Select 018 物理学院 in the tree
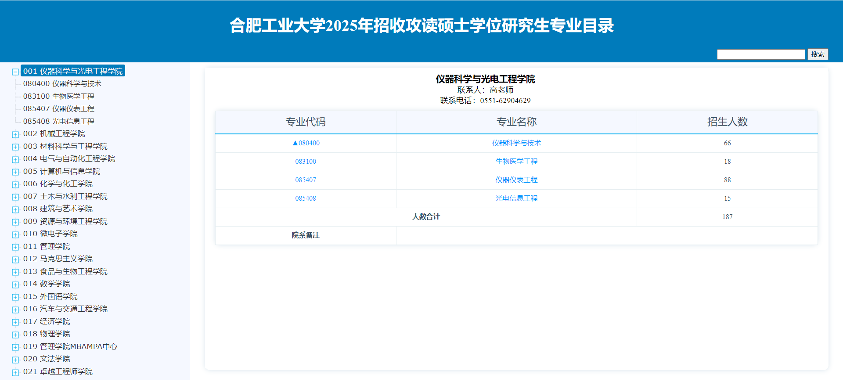 click(47, 334)
